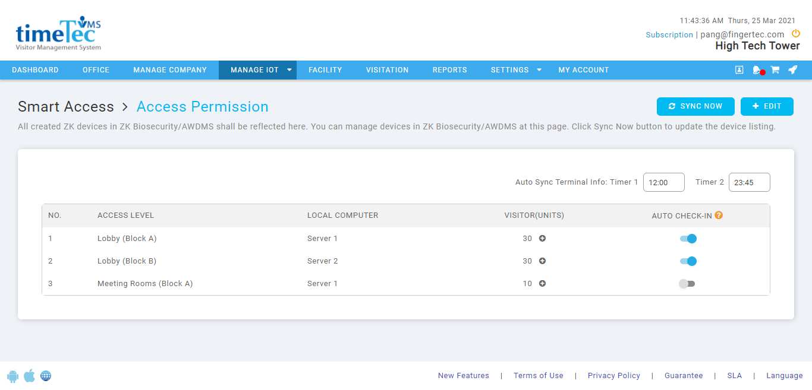This screenshot has height=390, width=812.
Task: Click the Smart Access breadcrumb
Action: coord(66,107)
